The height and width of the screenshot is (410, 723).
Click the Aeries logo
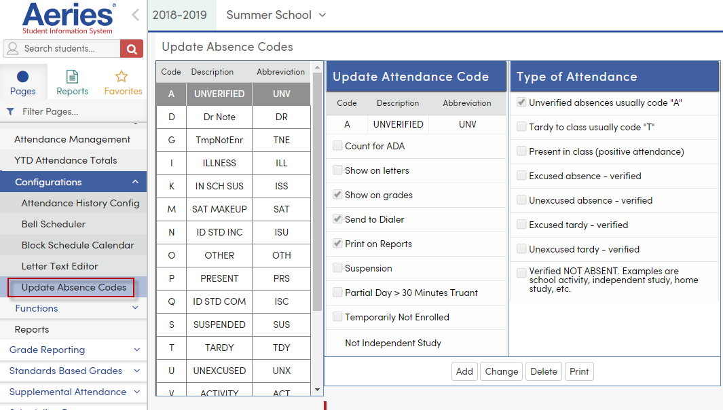coord(68,18)
